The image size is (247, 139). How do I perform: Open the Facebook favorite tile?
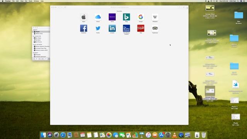point(83,28)
